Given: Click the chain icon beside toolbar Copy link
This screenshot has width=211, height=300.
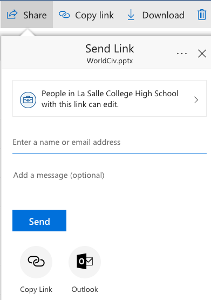Looking at the screenshot, I should (x=64, y=15).
